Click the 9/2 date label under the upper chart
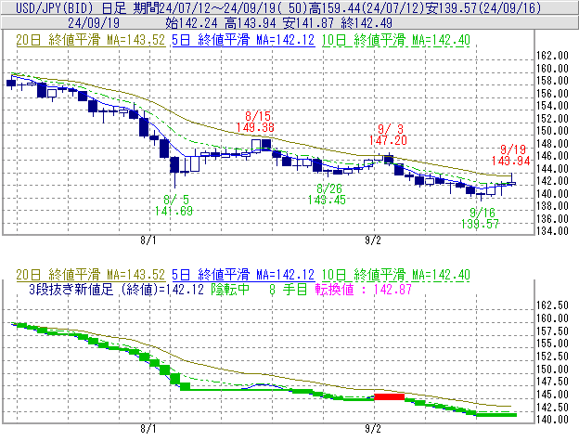Image resolution: width=579 pixels, height=441 pixels. 373,240
